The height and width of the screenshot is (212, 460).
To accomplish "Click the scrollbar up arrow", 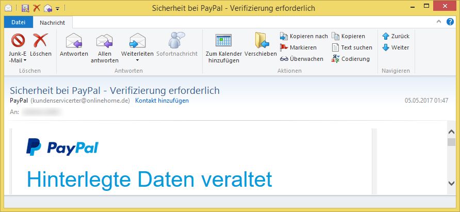I will (452, 133).
